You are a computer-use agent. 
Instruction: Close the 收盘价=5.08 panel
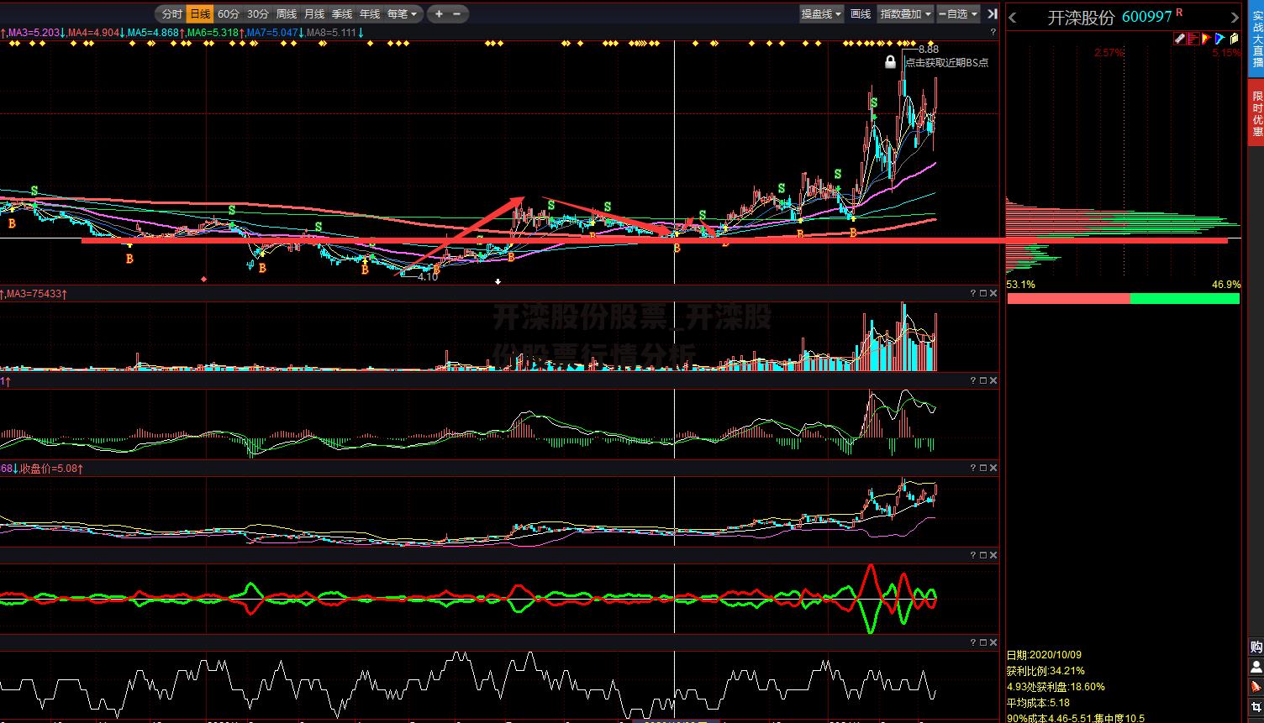993,468
